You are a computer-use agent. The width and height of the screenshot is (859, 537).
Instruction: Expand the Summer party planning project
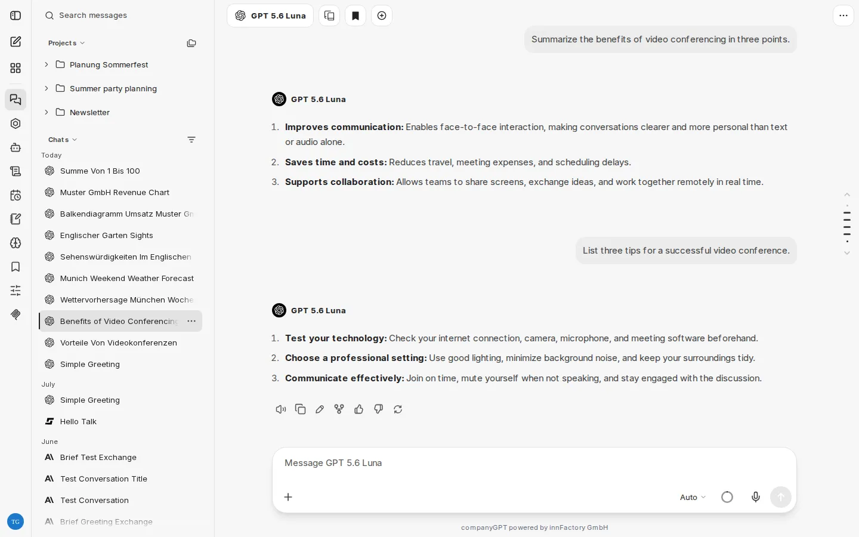click(47, 88)
